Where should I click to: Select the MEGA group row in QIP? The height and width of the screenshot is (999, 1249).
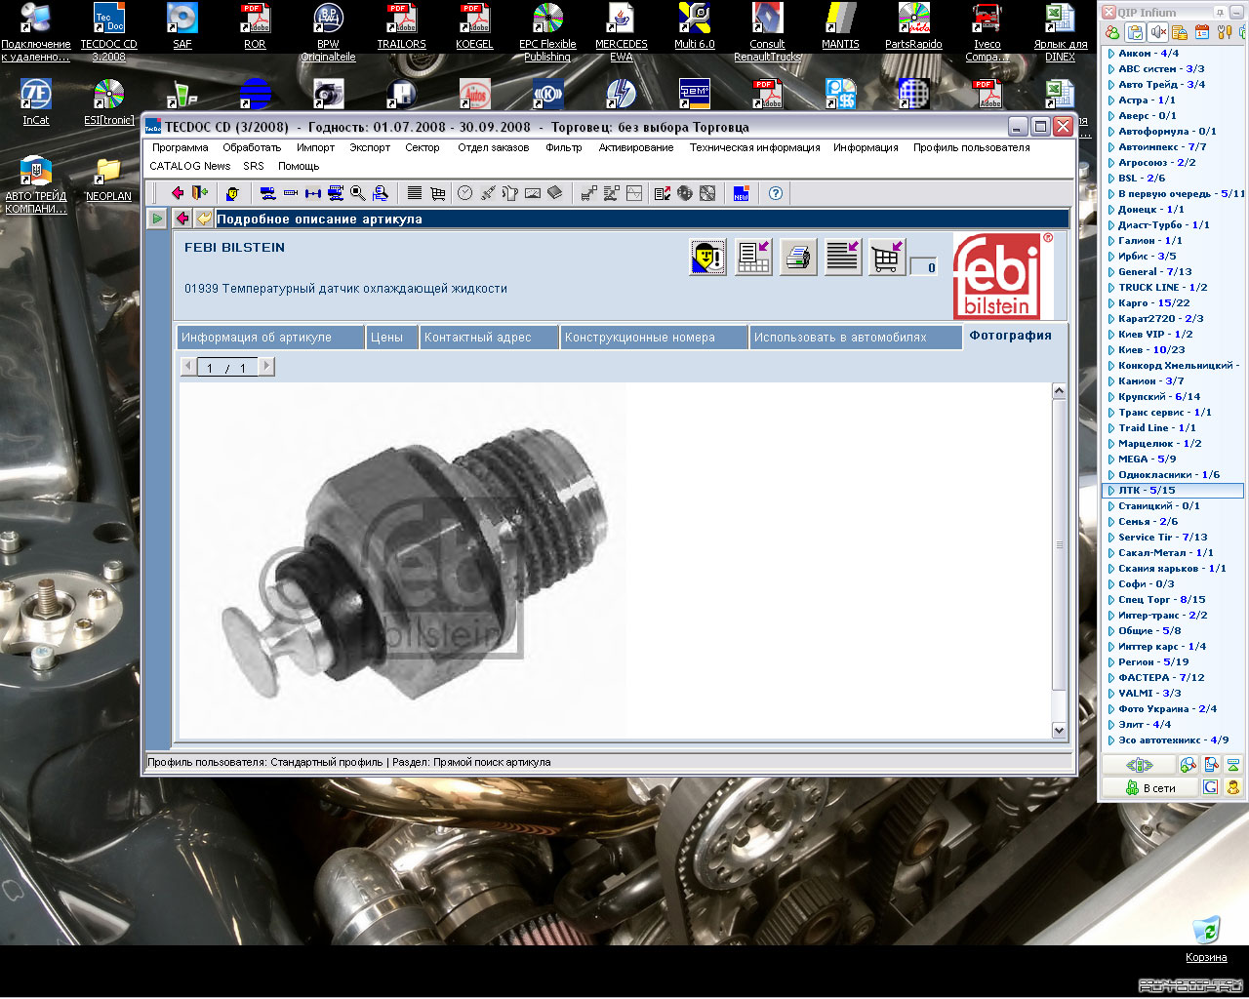(x=1174, y=460)
